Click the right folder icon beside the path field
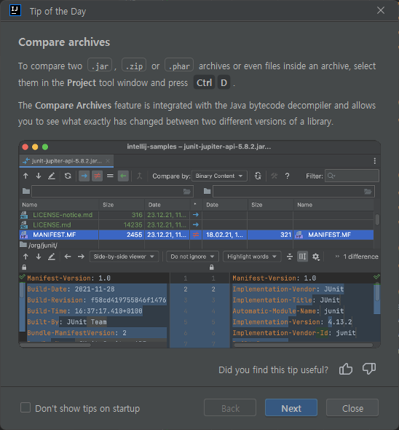This screenshot has height=430, width=399. tap(208, 191)
